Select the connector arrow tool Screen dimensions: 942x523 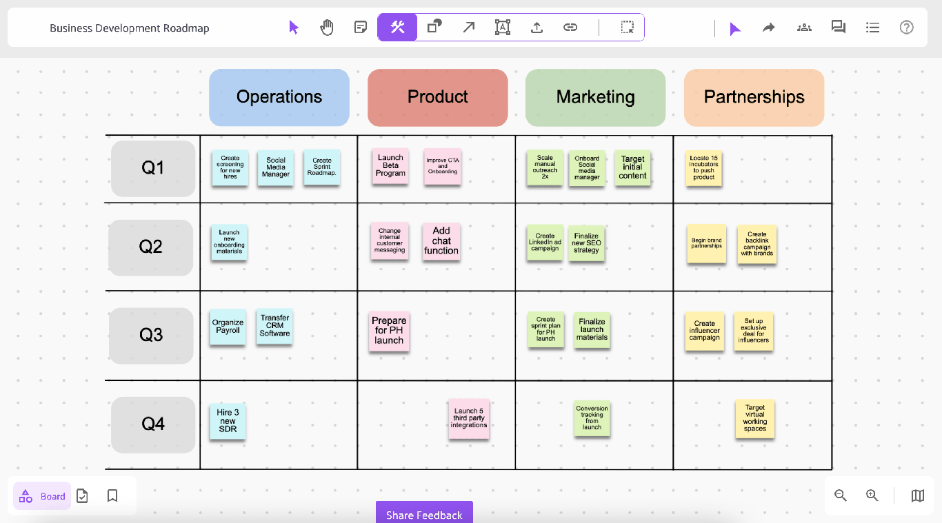coord(468,27)
